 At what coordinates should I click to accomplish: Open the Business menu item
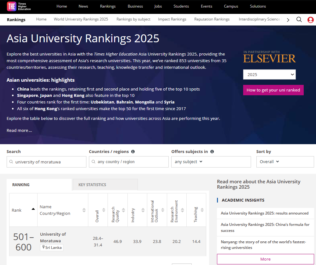(x=135, y=6)
